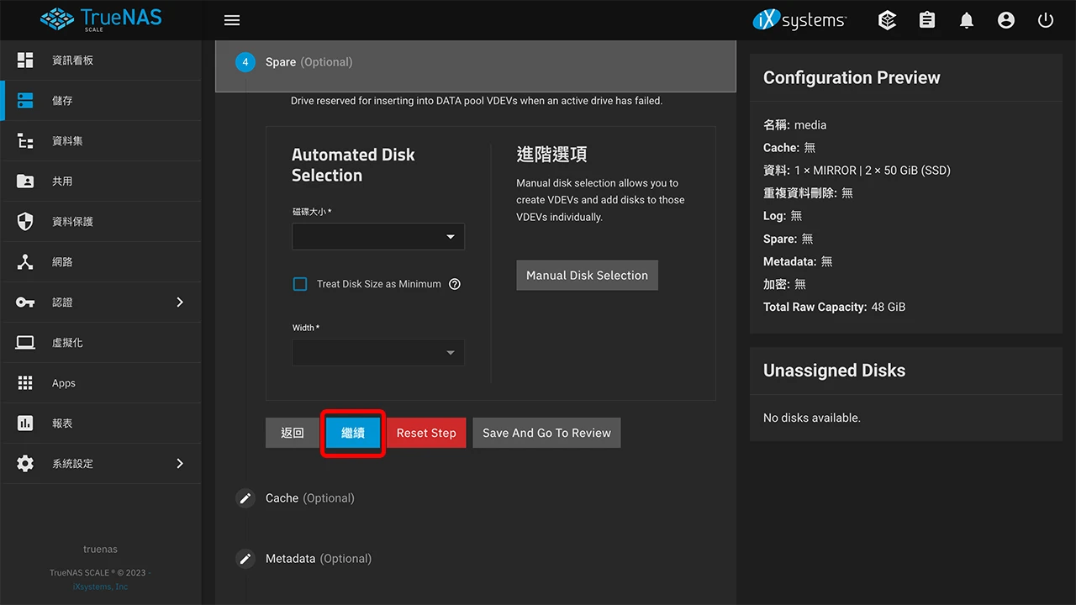Enable Treat Disk Size as Minimum

(300, 284)
